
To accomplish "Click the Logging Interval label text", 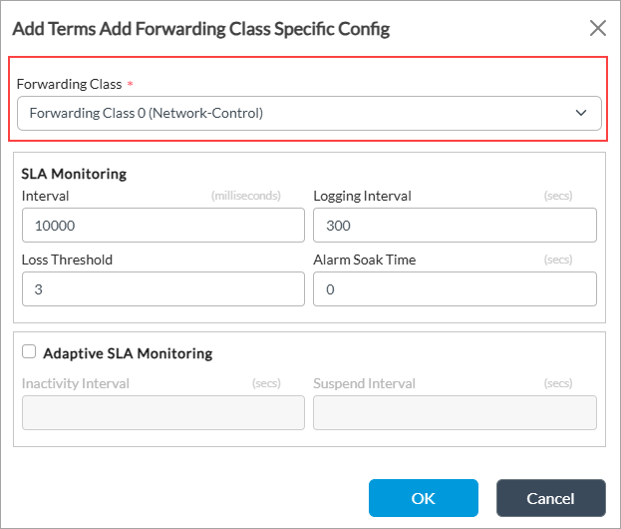I will (362, 196).
